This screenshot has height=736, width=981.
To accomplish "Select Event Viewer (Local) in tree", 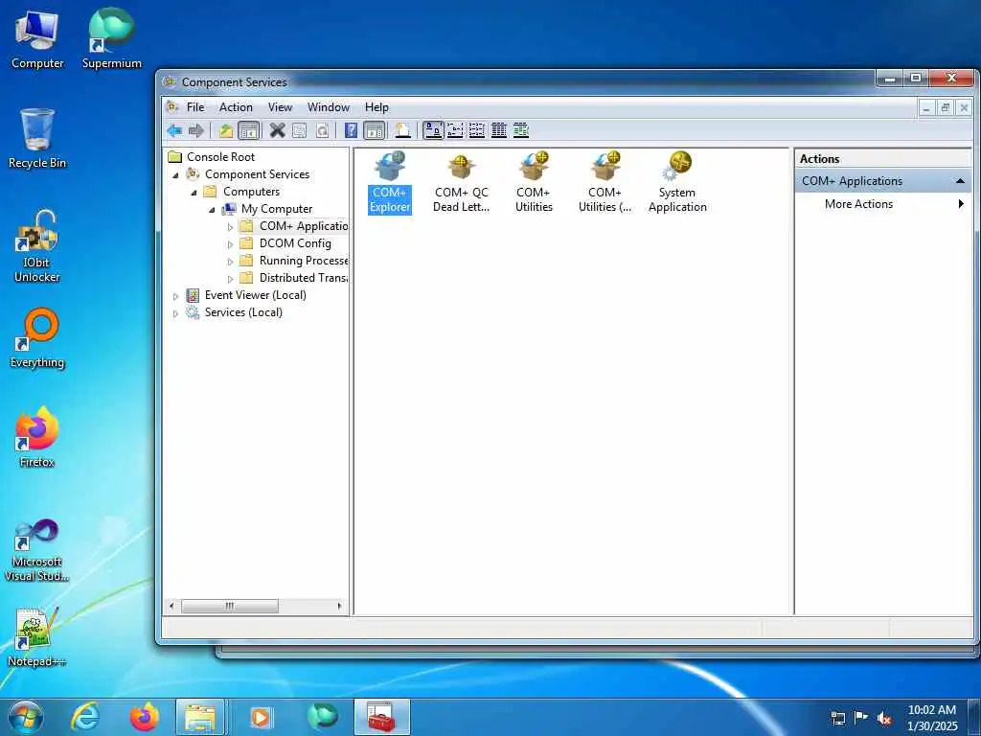I will coord(255,295).
